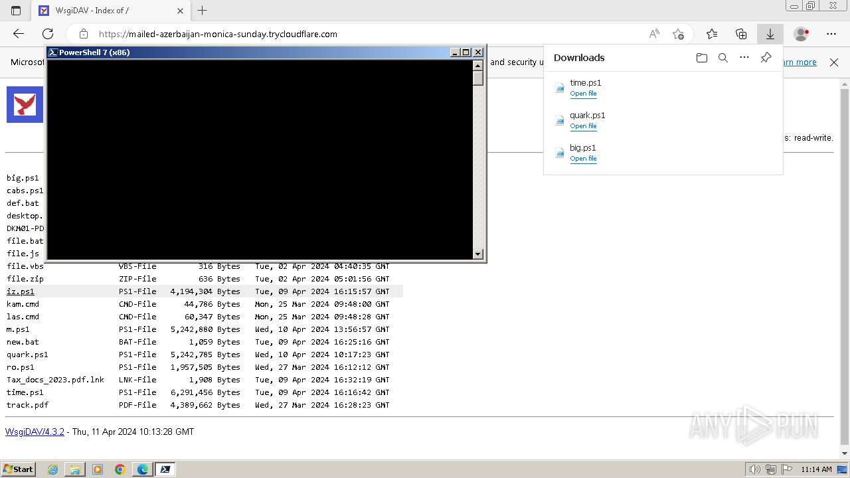Open file.zip in directory listing
This screenshot has height=478, width=850.
point(25,279)
